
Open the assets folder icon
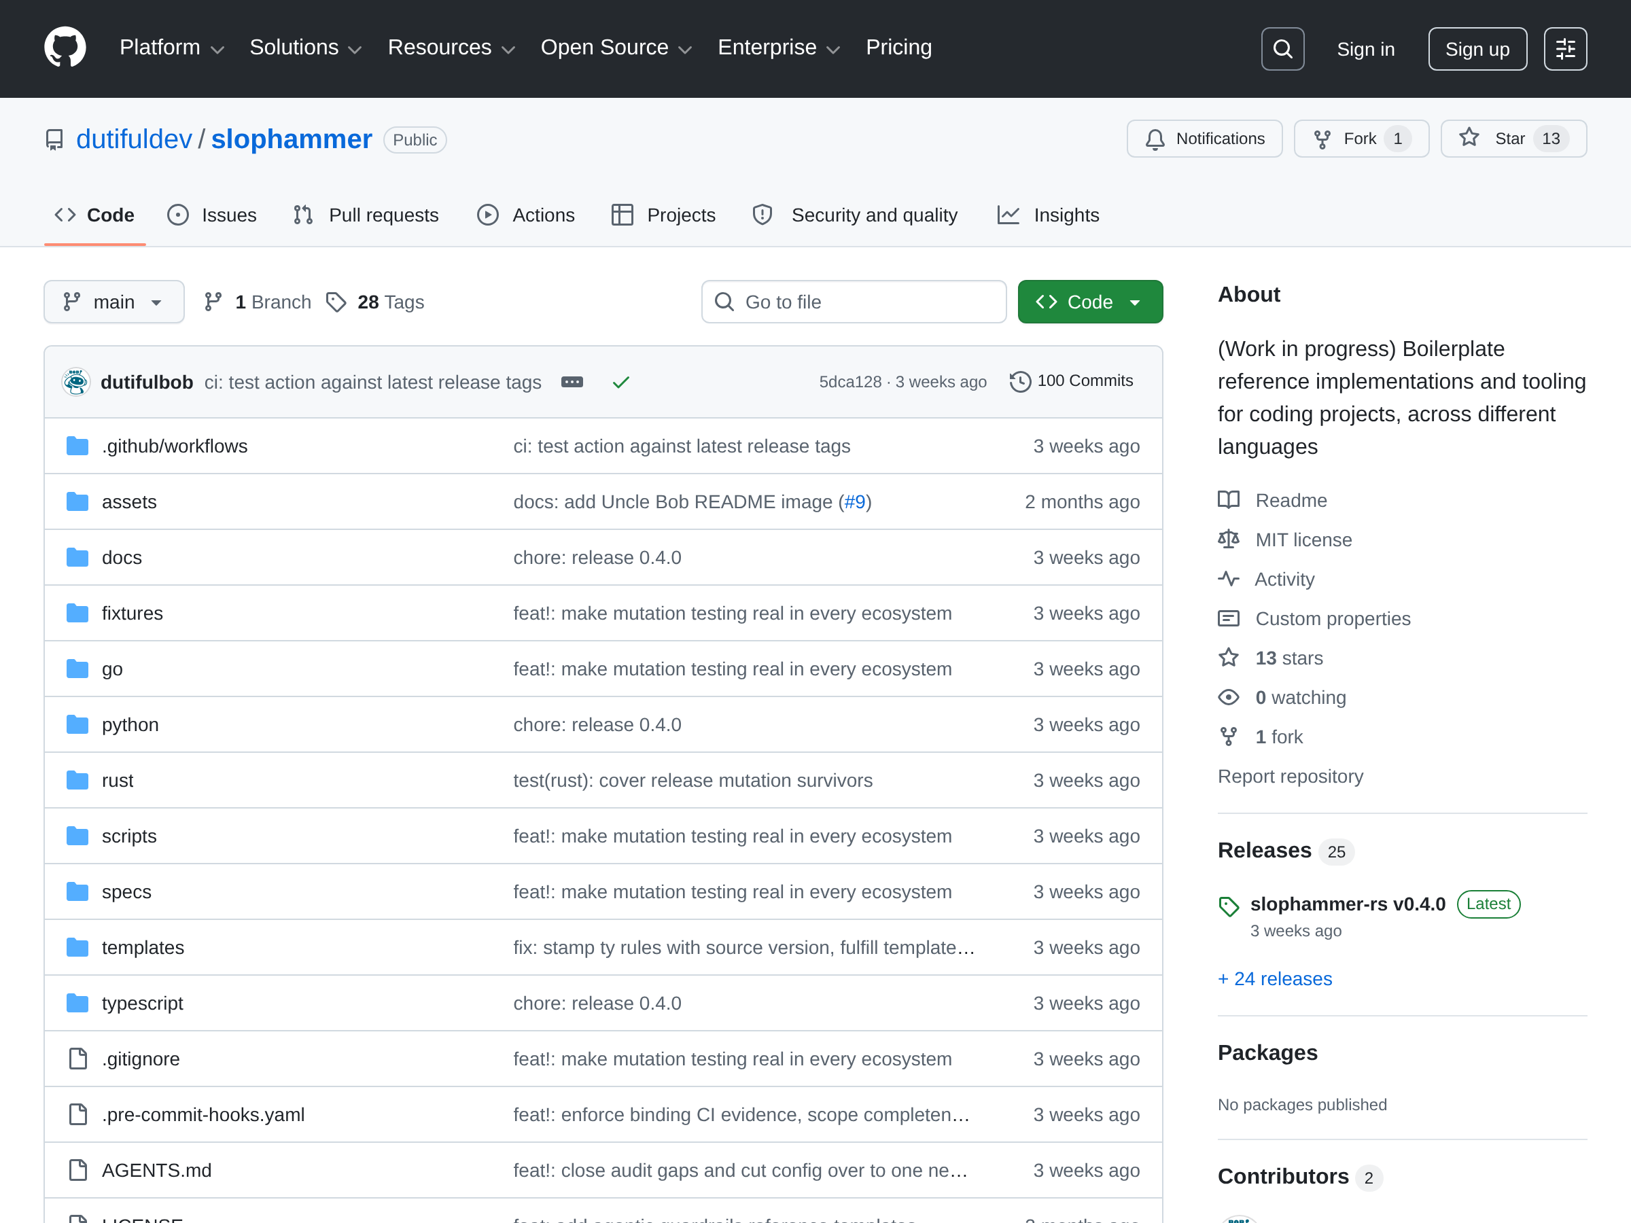click(x=77, y=502)
